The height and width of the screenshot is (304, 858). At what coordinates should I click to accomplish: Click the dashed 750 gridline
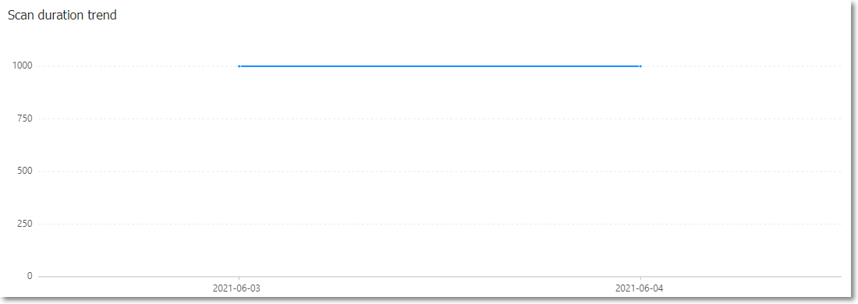(x=439, y=118)
